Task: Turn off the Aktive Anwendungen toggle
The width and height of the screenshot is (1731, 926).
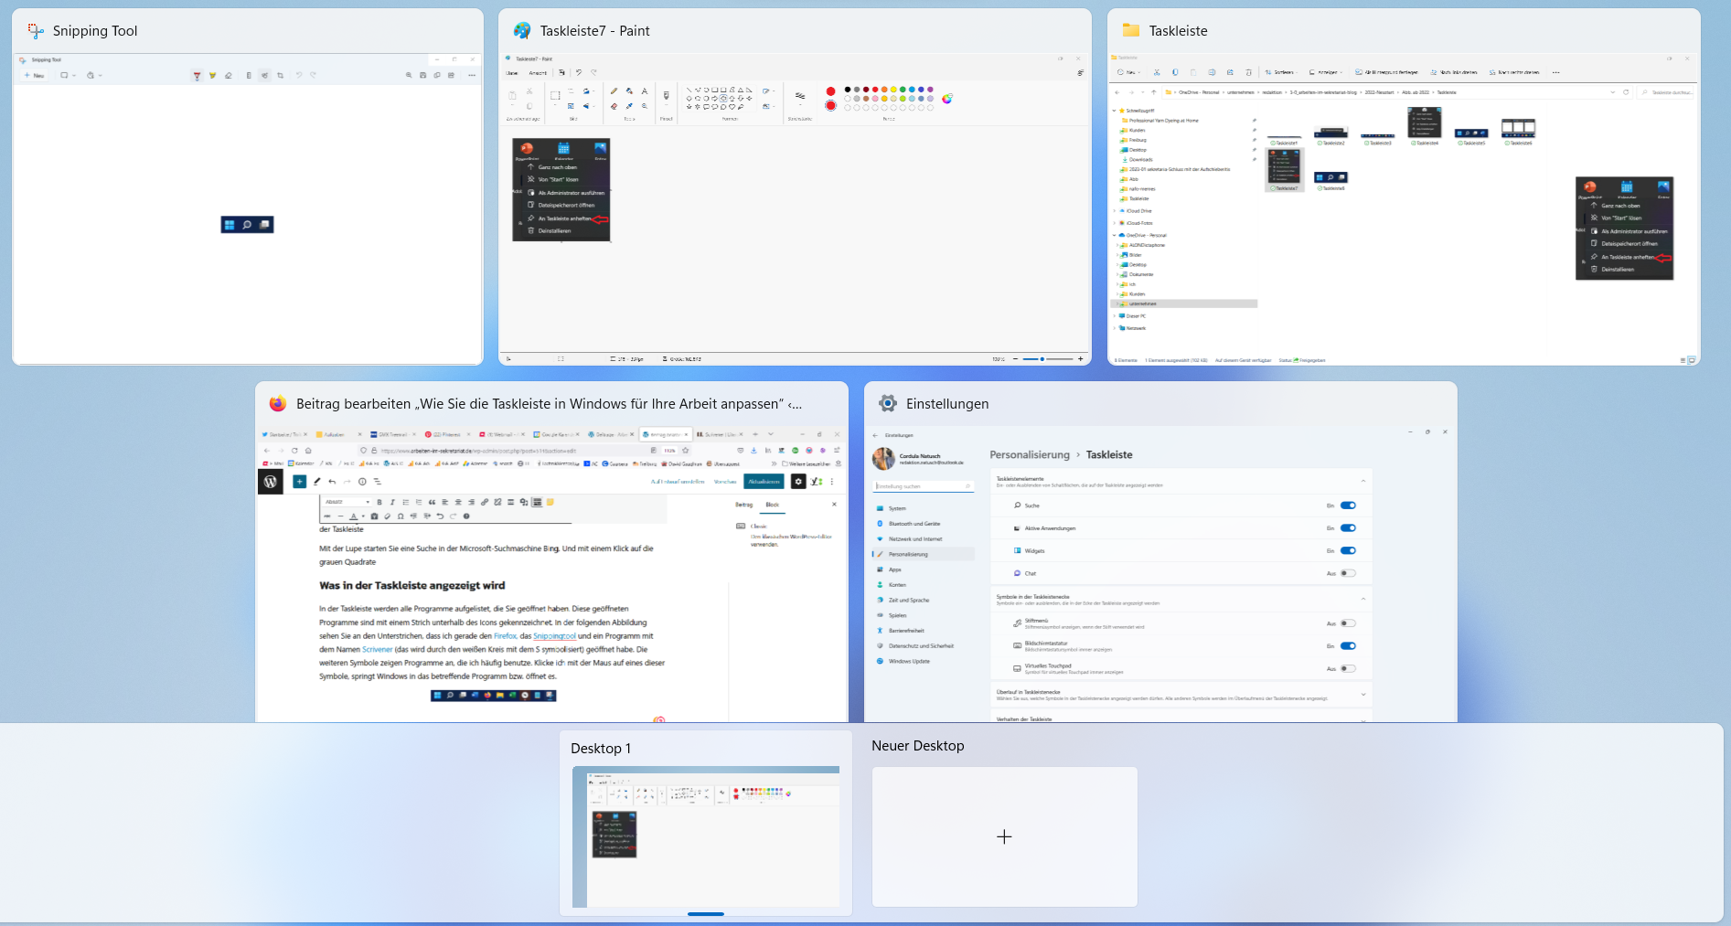Action: [1348, 528]
